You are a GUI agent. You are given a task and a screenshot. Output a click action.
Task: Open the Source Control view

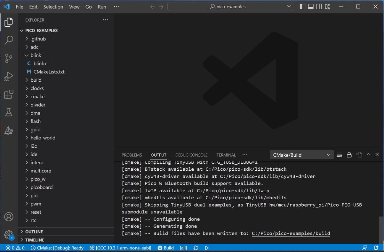(x=9, y=58)
